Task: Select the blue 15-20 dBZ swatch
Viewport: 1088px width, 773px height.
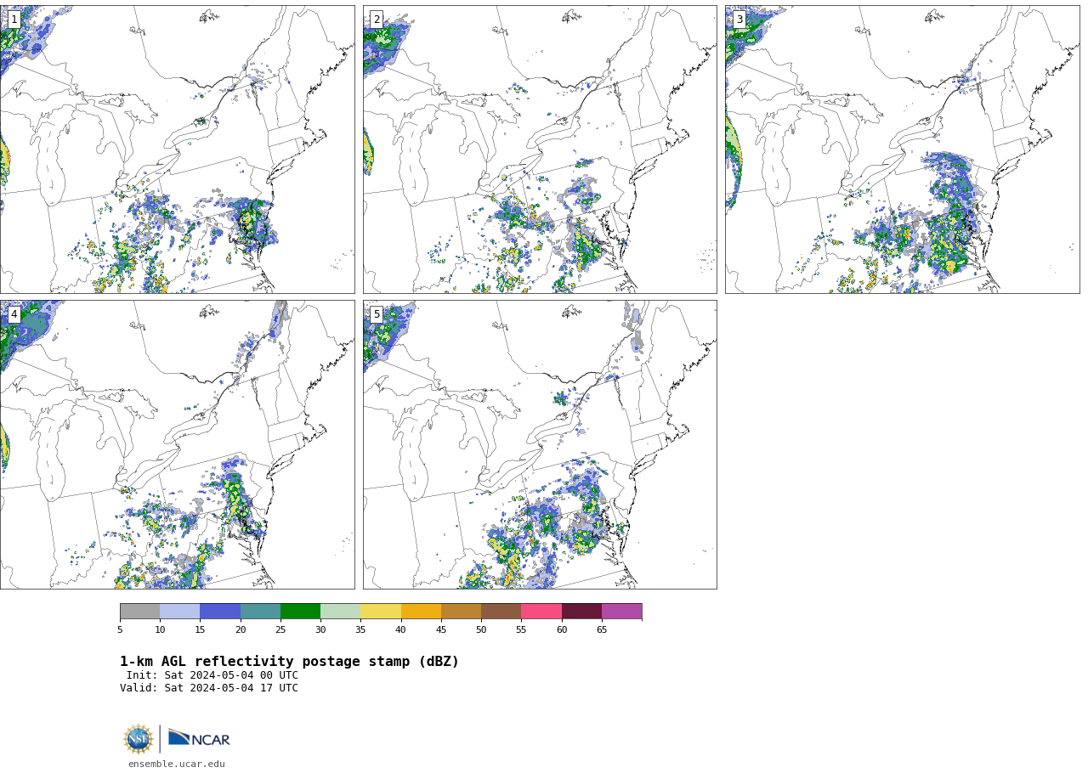Action: 220,612
